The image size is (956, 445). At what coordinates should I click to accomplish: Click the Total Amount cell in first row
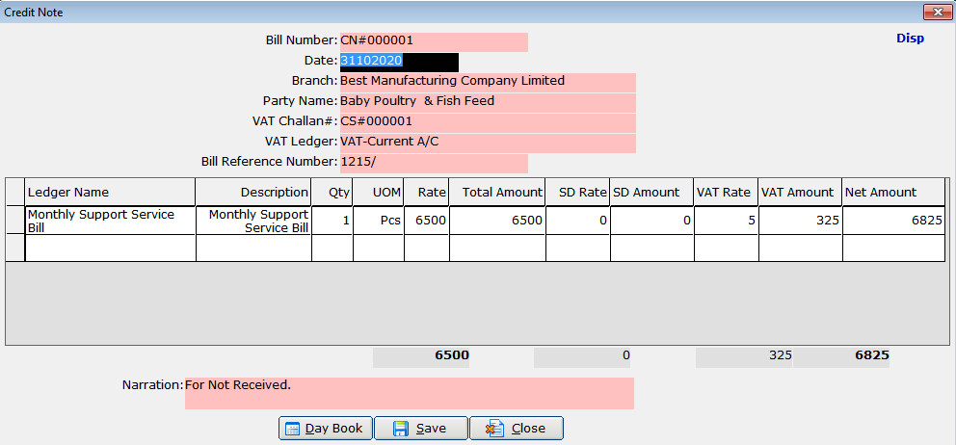[x=497, y=221]
